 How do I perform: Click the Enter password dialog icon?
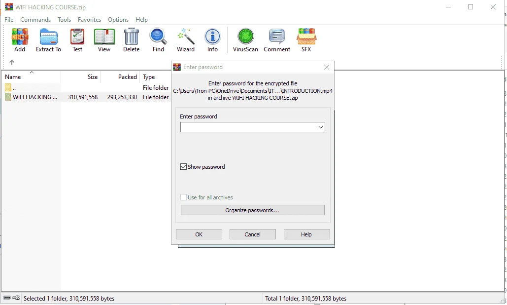click(177, 67)
